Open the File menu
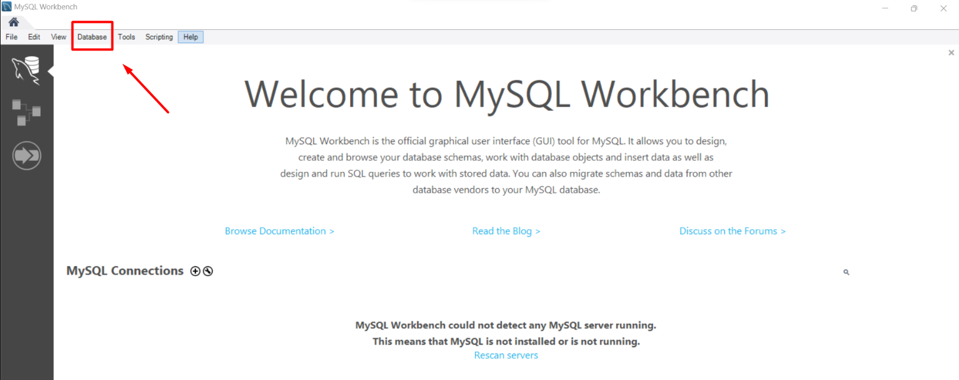 pos(12,37)
